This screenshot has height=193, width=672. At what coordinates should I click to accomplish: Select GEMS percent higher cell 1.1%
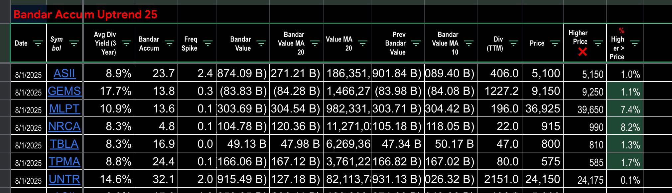tap(625, 91)
